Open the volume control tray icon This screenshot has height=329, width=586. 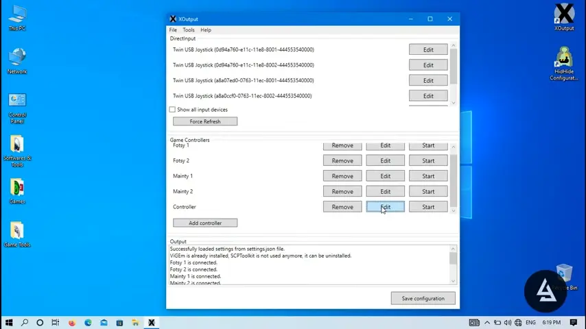click(x=508, y=323)
